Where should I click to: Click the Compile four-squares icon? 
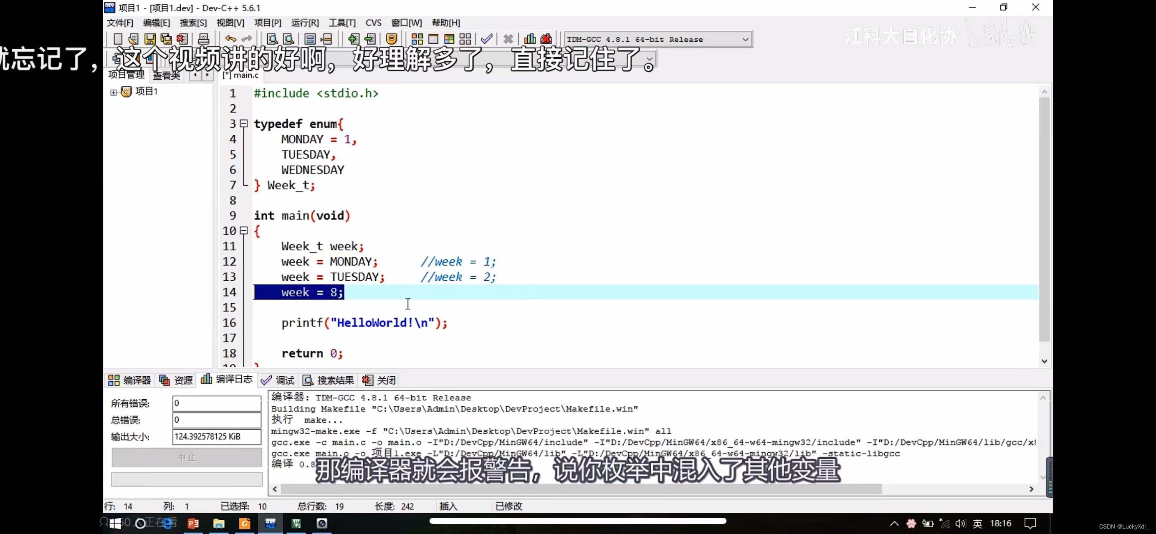click(x=417, y=39)
